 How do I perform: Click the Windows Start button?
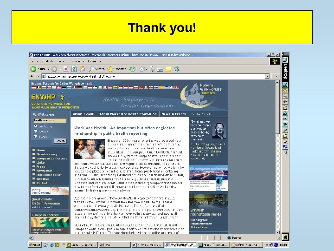coord(35,245)
